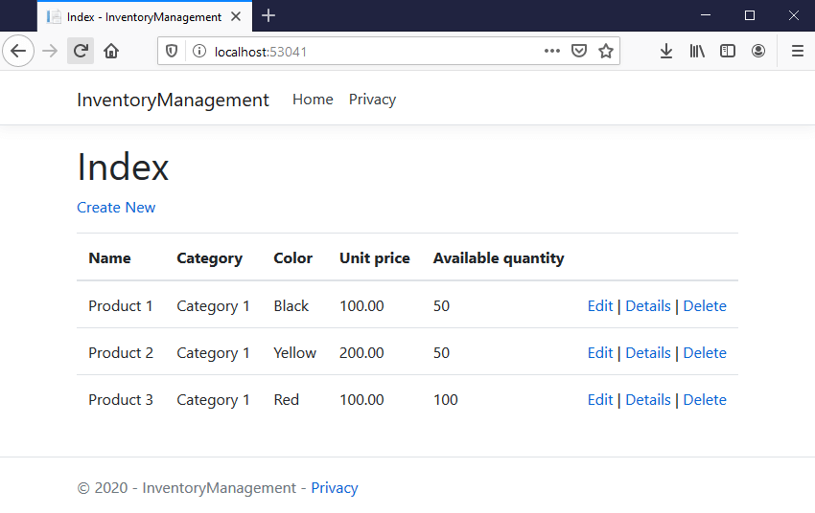Viewport: 815px width, 513px height.
Task: Open the Firefox account profile icon
Action: (x=758, y=51)
